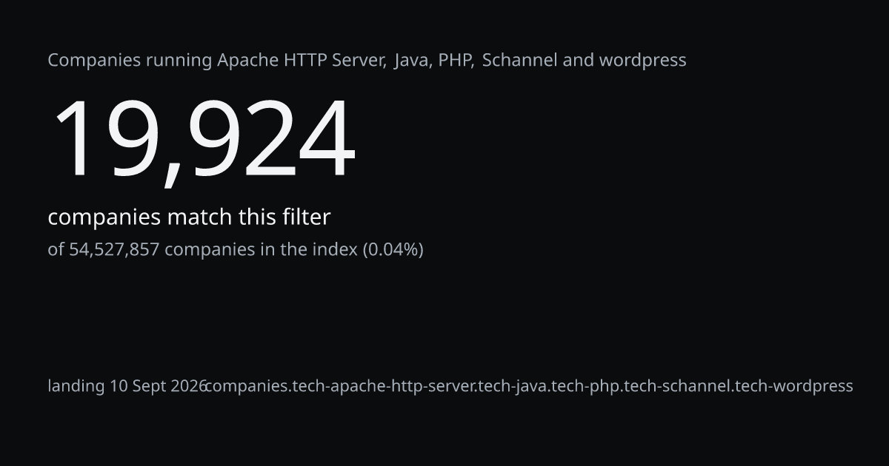This screenshot has height=466, width=889.
Task: Click 'Schannel' in the heading
Action: pos(519,60)
